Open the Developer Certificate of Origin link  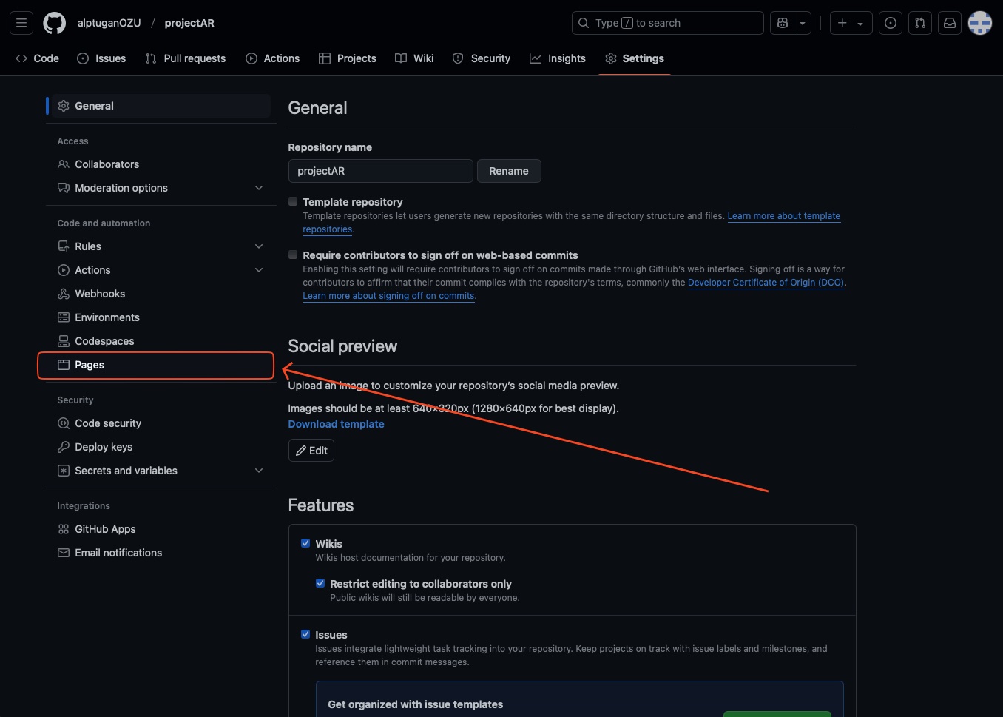point(766,283)
